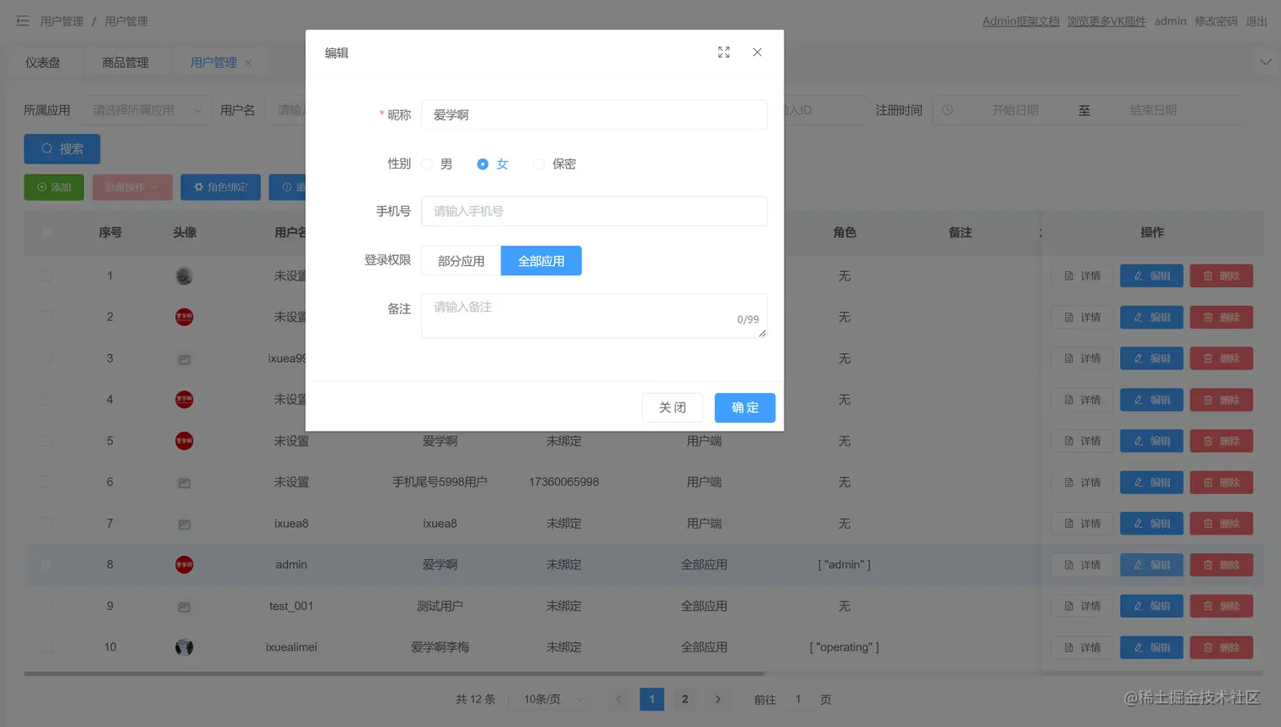Tick the checkbox for the ixuealimei row
This screenshot has height=727, width=1281.
[x=47, y=647]
